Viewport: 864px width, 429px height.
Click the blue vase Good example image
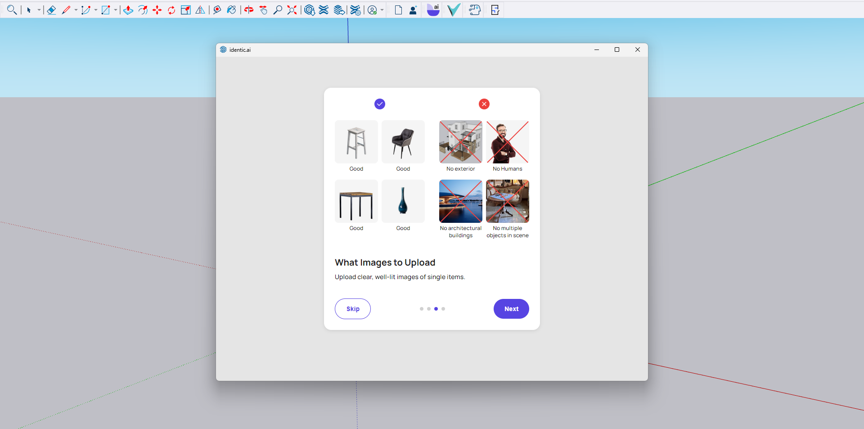pos(403,201)
